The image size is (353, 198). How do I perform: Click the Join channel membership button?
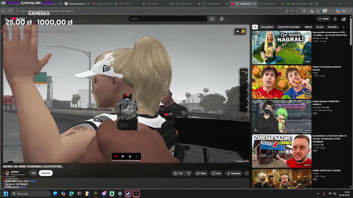click(x=33, y=173)
